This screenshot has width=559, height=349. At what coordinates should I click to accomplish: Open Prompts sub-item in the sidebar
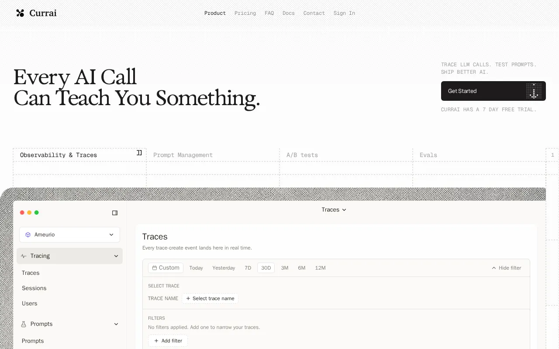point(33,341)
